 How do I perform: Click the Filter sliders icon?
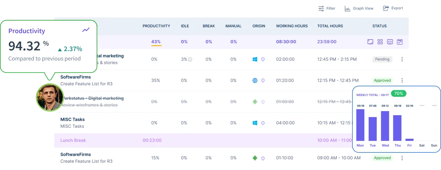[x=321, y=8]
